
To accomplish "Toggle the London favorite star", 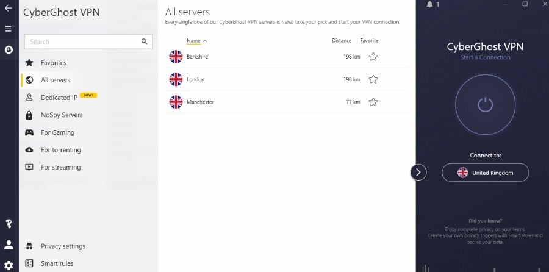I will 373,79.
